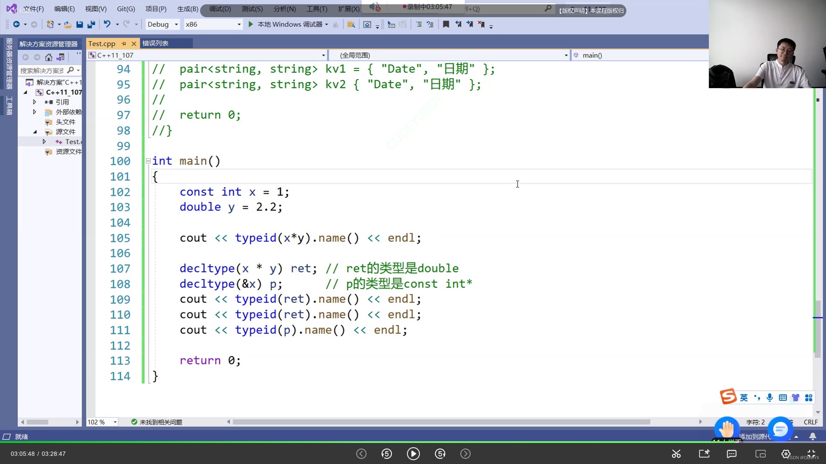
Task: Open a new bookmark with the bookmark icon
Action: tap(446, 24)
